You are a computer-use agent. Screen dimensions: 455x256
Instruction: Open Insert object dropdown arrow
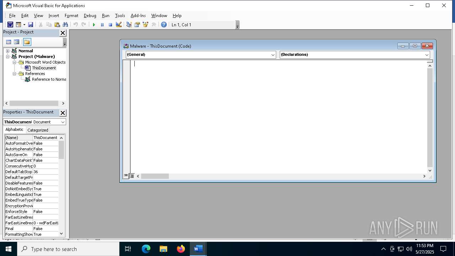click(x=24, y=25)
